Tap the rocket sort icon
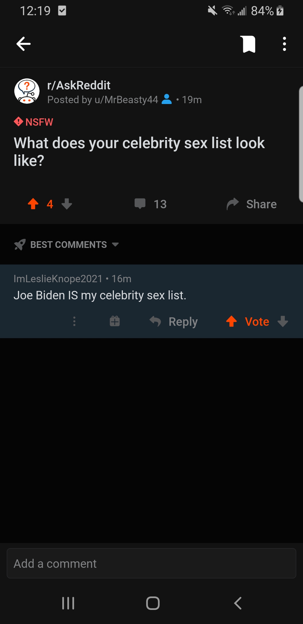Image resolution: width=303 pixels, height=624 pixels. tap(20, 245)
